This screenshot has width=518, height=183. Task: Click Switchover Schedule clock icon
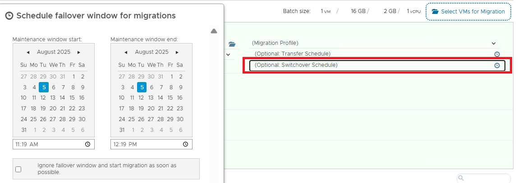497,65
